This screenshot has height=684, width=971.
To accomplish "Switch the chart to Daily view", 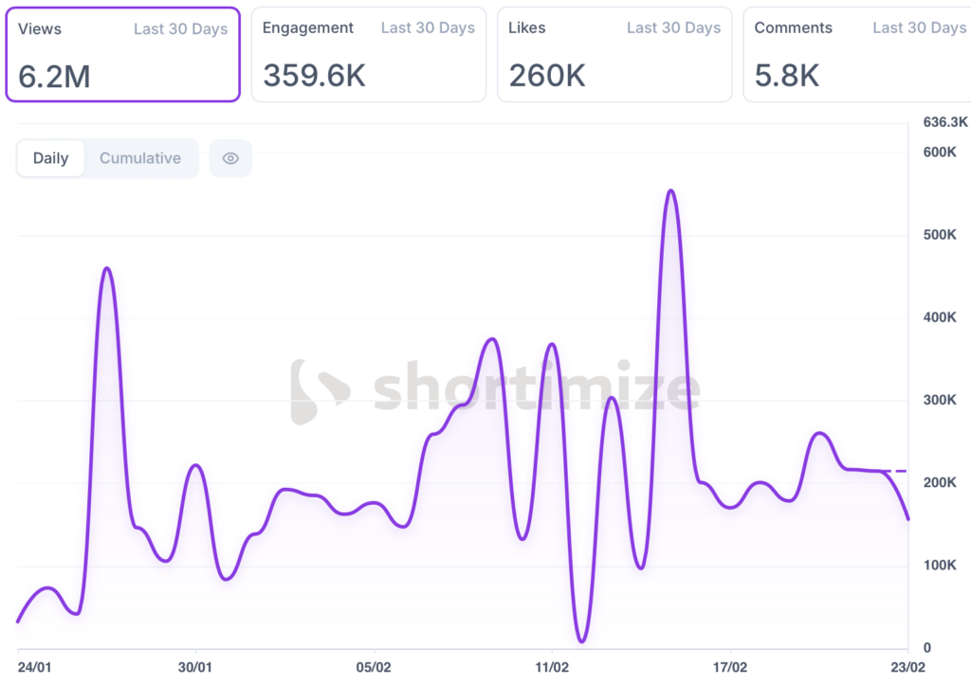I will [51, 158].
